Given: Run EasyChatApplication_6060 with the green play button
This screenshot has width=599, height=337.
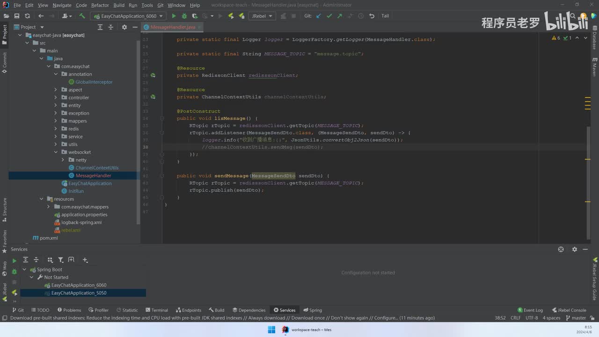Looking at the screenshot, I should coord(174,16).
